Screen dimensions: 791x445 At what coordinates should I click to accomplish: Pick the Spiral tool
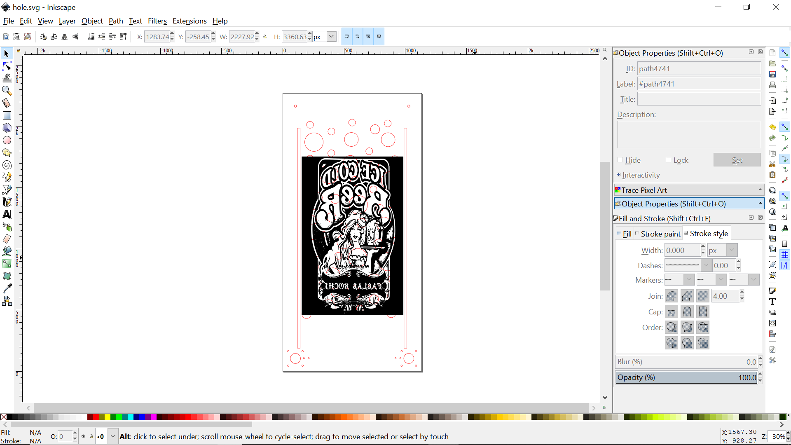pos(7,165)
